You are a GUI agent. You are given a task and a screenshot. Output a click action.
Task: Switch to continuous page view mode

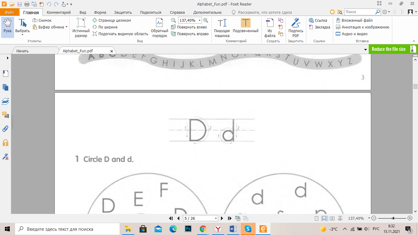[x=324, y=218]
